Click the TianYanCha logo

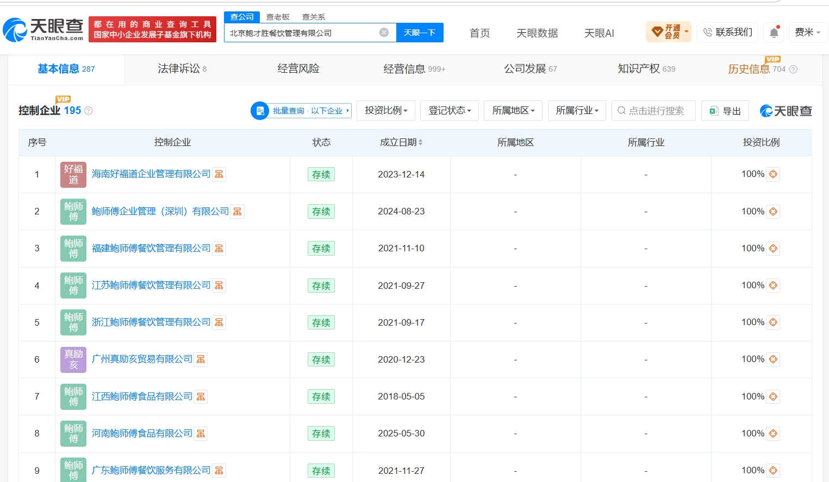43,29
